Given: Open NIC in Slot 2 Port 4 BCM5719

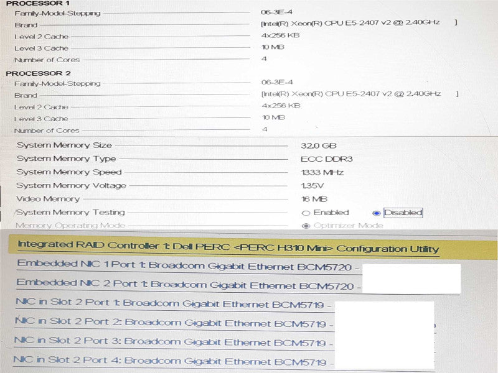Looking at the screenshot, I should coord(173,361).
